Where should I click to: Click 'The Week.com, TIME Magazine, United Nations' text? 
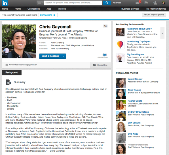point(72,45)
